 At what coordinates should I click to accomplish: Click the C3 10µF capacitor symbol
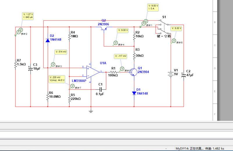[30, 68]
